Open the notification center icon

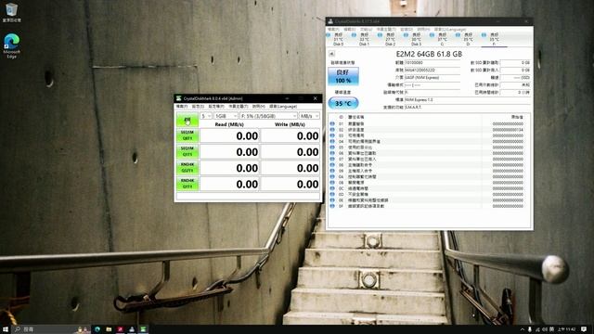pos(584,329)
